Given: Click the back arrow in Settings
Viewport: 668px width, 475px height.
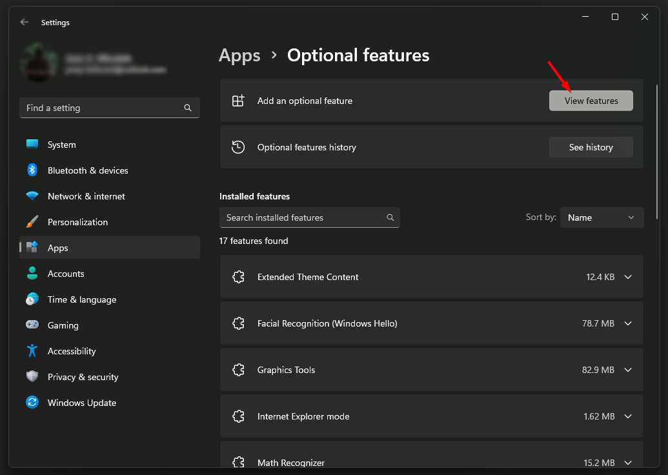Looking at the screenshot, I should [25, 22].
